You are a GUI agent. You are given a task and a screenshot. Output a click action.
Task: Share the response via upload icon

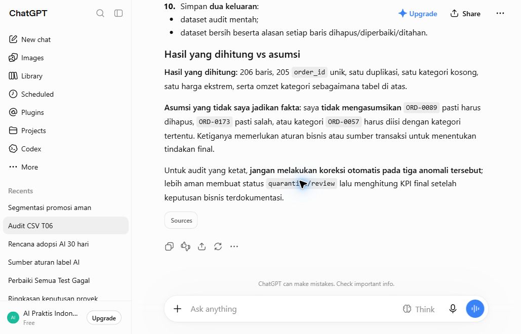(x=202, y=246)
